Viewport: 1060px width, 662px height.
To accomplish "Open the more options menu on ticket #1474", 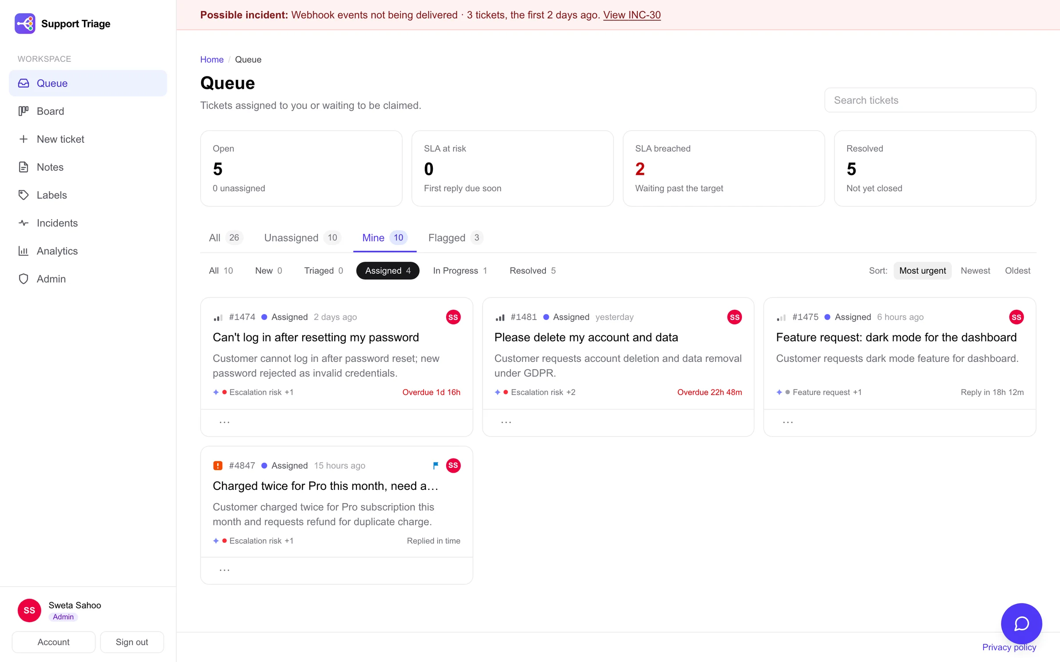I will (x=224, y=422).
